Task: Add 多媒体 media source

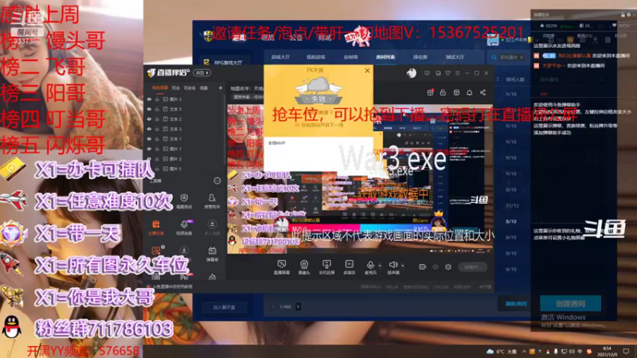Action: tap(349, 267)
